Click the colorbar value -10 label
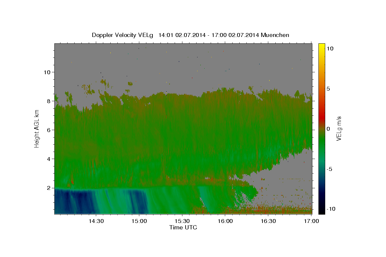The height and width of the screenshot is (257, 386). 331,209
